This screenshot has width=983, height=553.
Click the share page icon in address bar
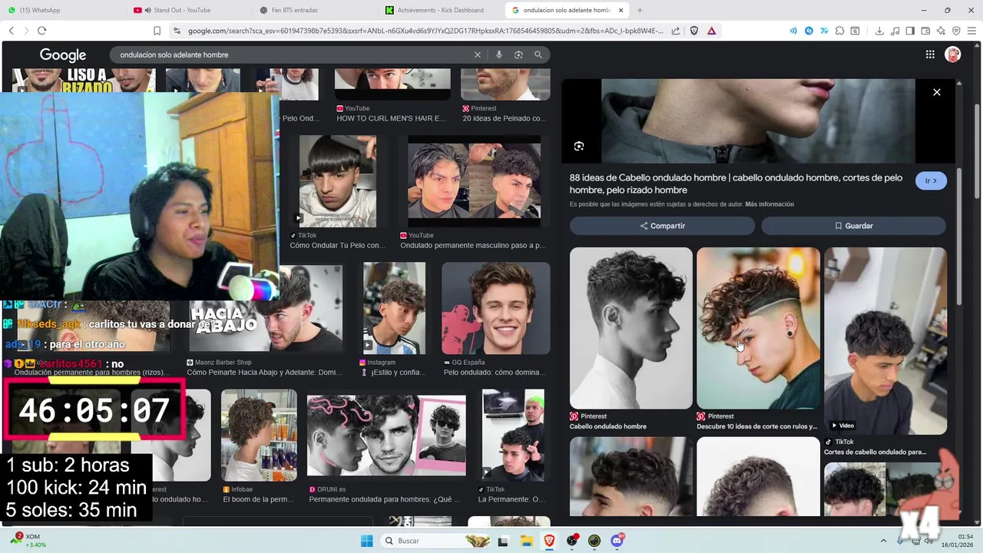(x=676, y=31)
